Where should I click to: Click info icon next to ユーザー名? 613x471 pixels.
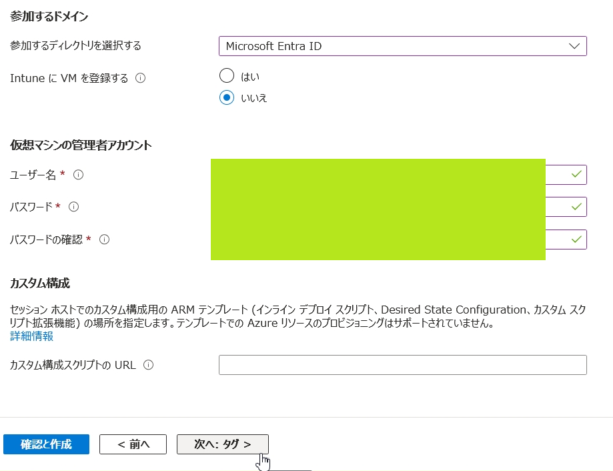tap(78, 175)
